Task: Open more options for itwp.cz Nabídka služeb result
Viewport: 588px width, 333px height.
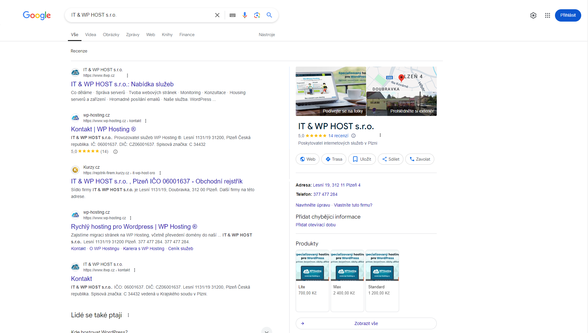Action: (x=127, y=76)
